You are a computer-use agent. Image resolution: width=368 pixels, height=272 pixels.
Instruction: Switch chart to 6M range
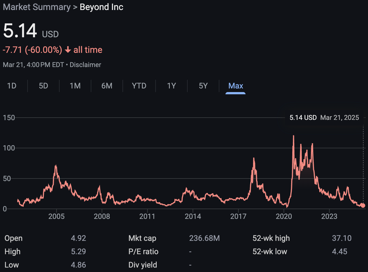(107, 86)
